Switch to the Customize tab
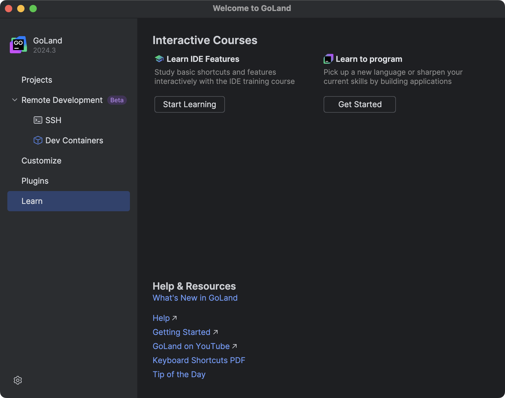This screenshot has height=398, width=505. [x=41, y=161]
